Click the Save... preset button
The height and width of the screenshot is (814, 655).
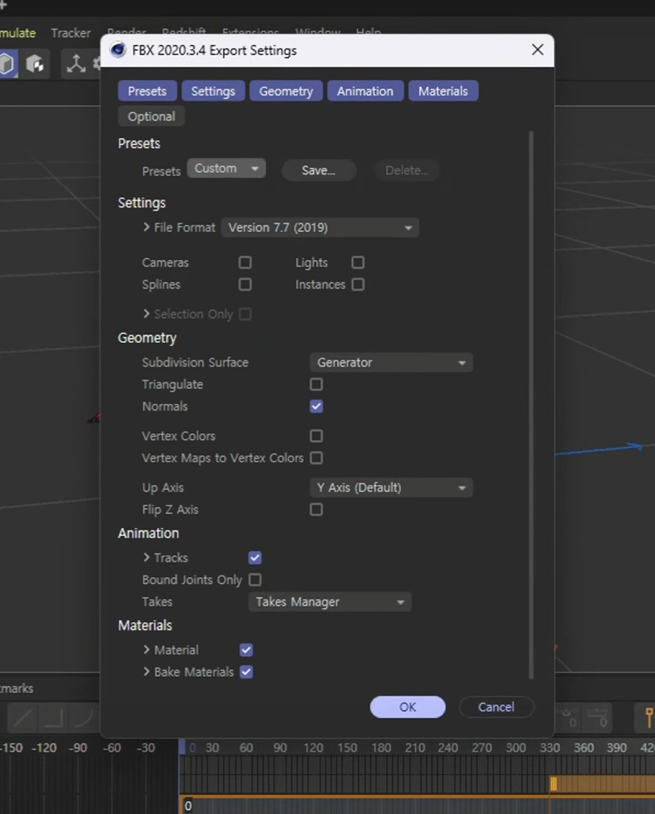point(319,170)
